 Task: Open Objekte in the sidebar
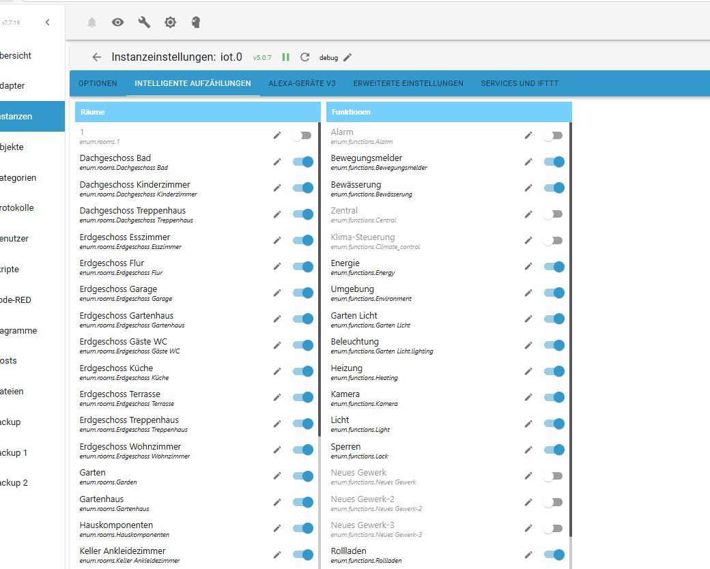click(33, 147)
